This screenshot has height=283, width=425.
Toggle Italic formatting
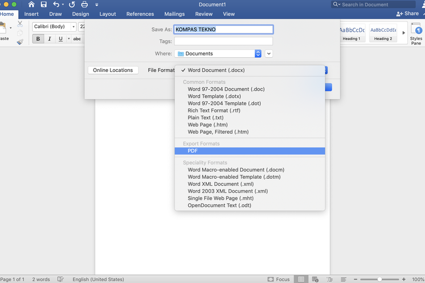tap(49, 39)
